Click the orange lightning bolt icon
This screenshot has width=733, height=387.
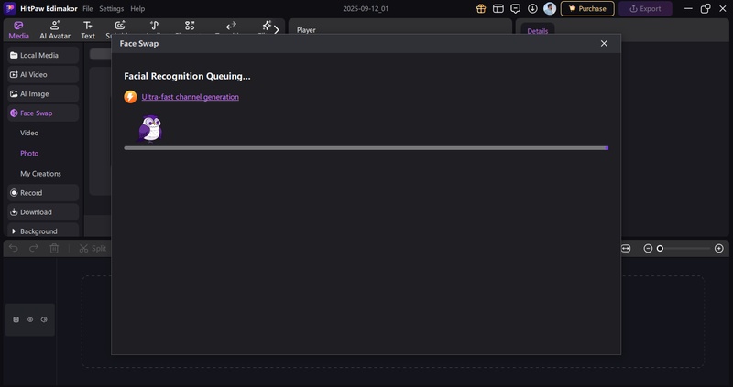(130, 97)
